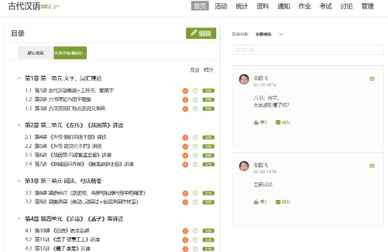Click orange badge for lesson 4.1
This screenshot has height=252, width=388.
(185, 231)
